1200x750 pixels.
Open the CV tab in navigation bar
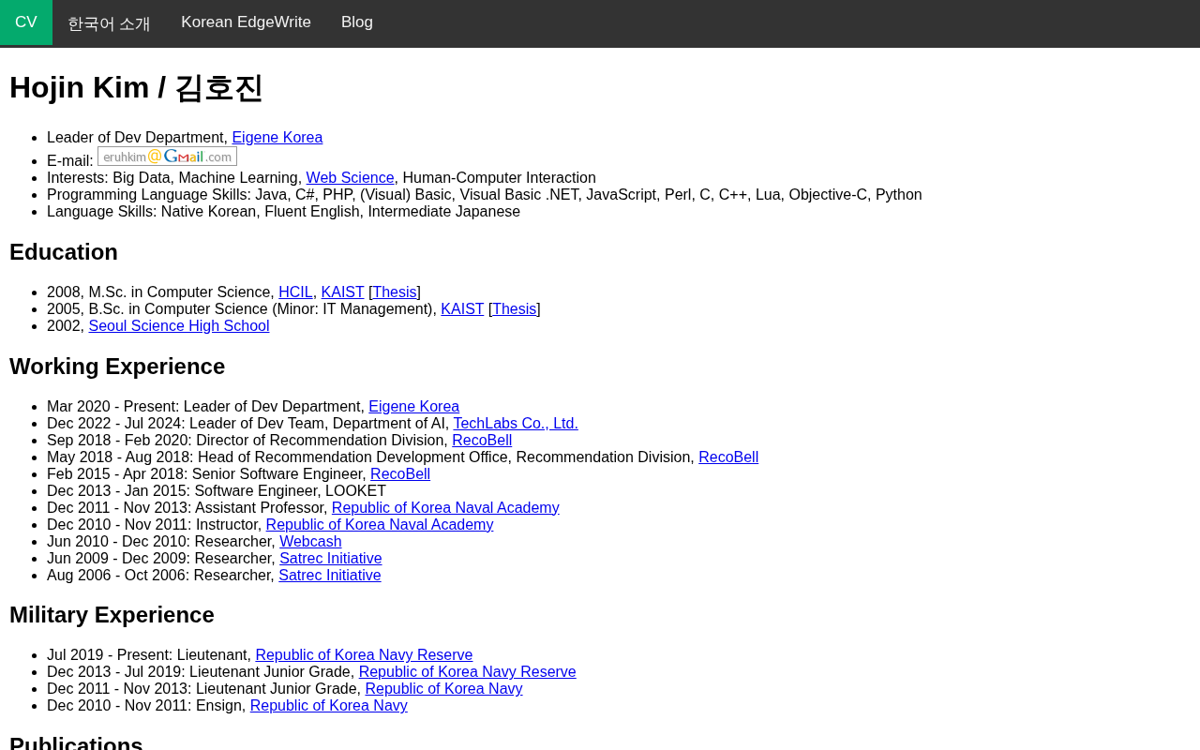point(26,22)
